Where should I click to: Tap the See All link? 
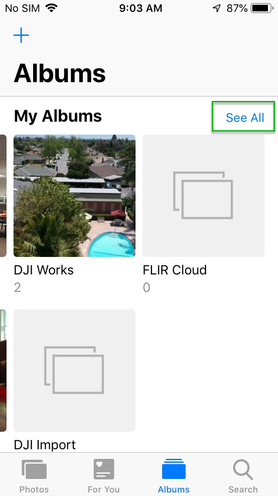click(x=245, y=118)
